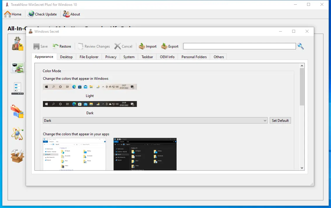Click Export to save settings

click(170, 46)
